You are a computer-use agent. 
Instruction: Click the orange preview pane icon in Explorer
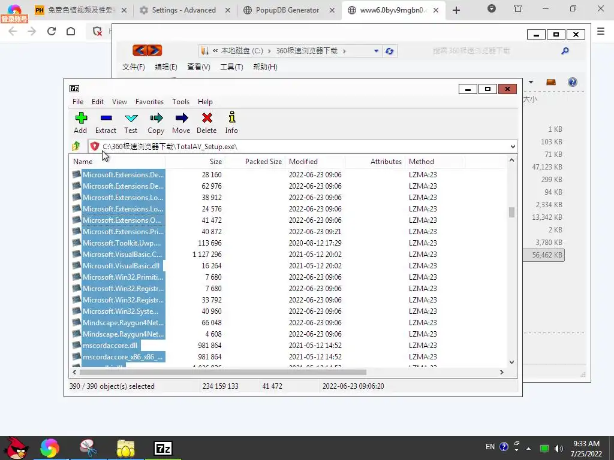point(551,82)
